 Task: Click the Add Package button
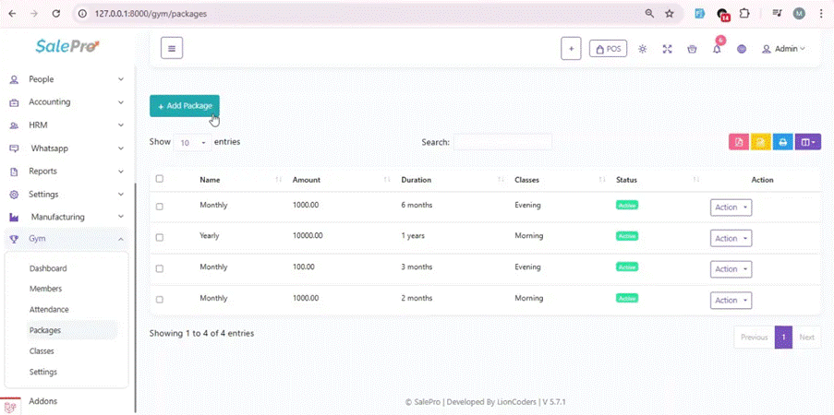point(185,106)
